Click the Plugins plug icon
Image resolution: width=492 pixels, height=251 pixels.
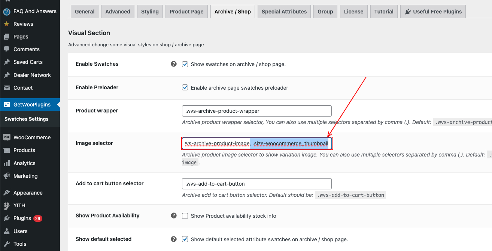6,218
